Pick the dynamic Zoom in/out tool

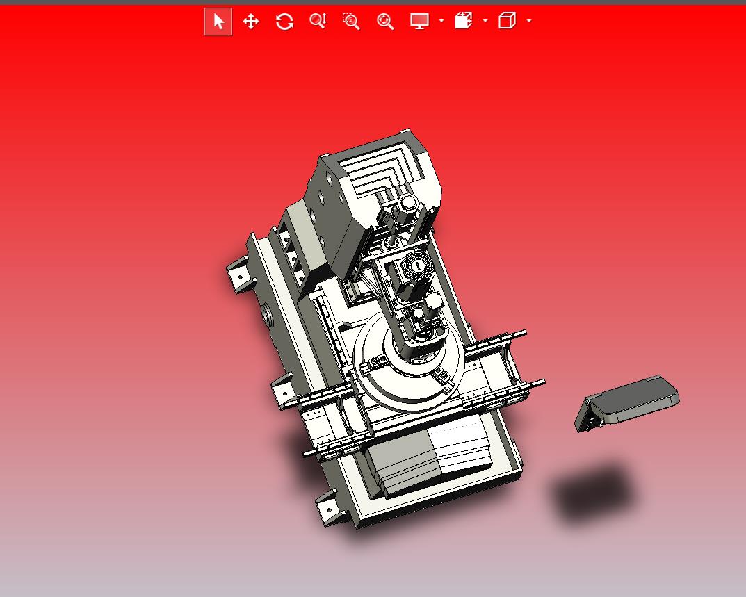click(x=318, y=22)
